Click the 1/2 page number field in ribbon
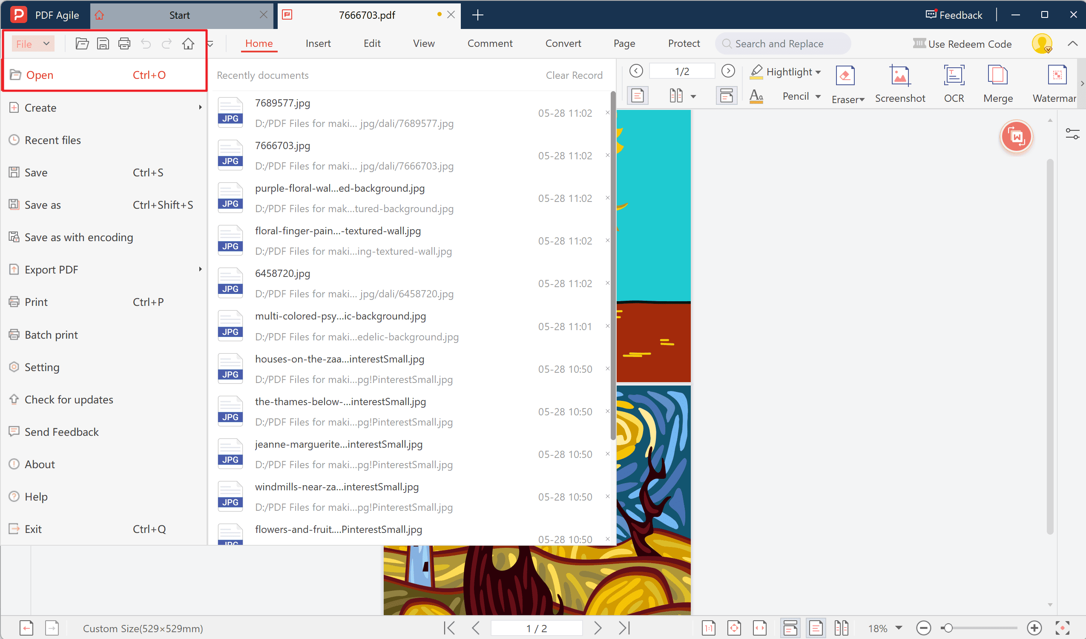1086x639 pixels. tap(682, 71)
